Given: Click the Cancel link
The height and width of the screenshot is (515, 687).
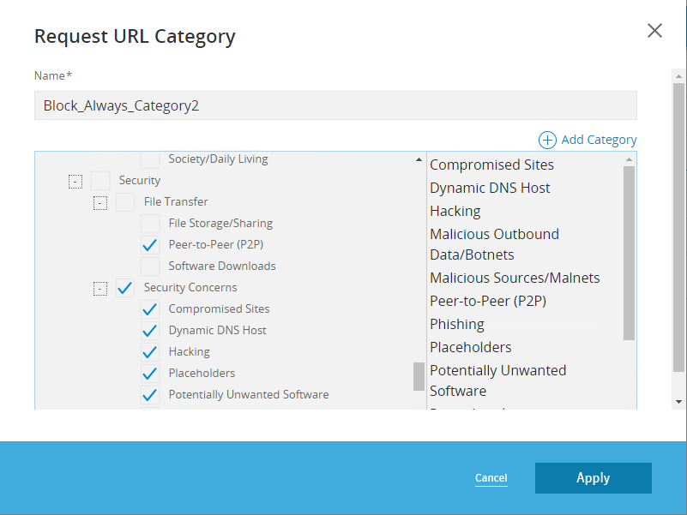Looking at the screenshot, I should (x=491, y=478).
